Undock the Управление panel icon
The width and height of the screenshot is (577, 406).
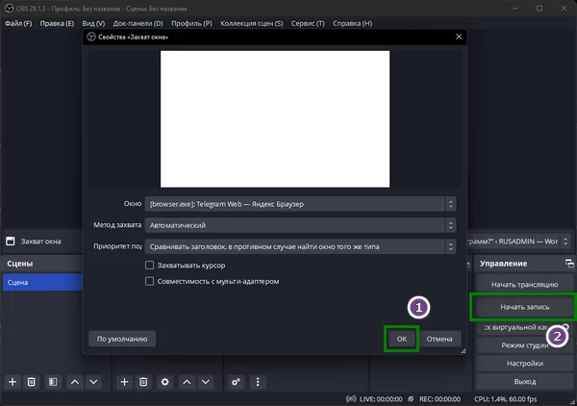pyautogui.click(x=568, y=264)
